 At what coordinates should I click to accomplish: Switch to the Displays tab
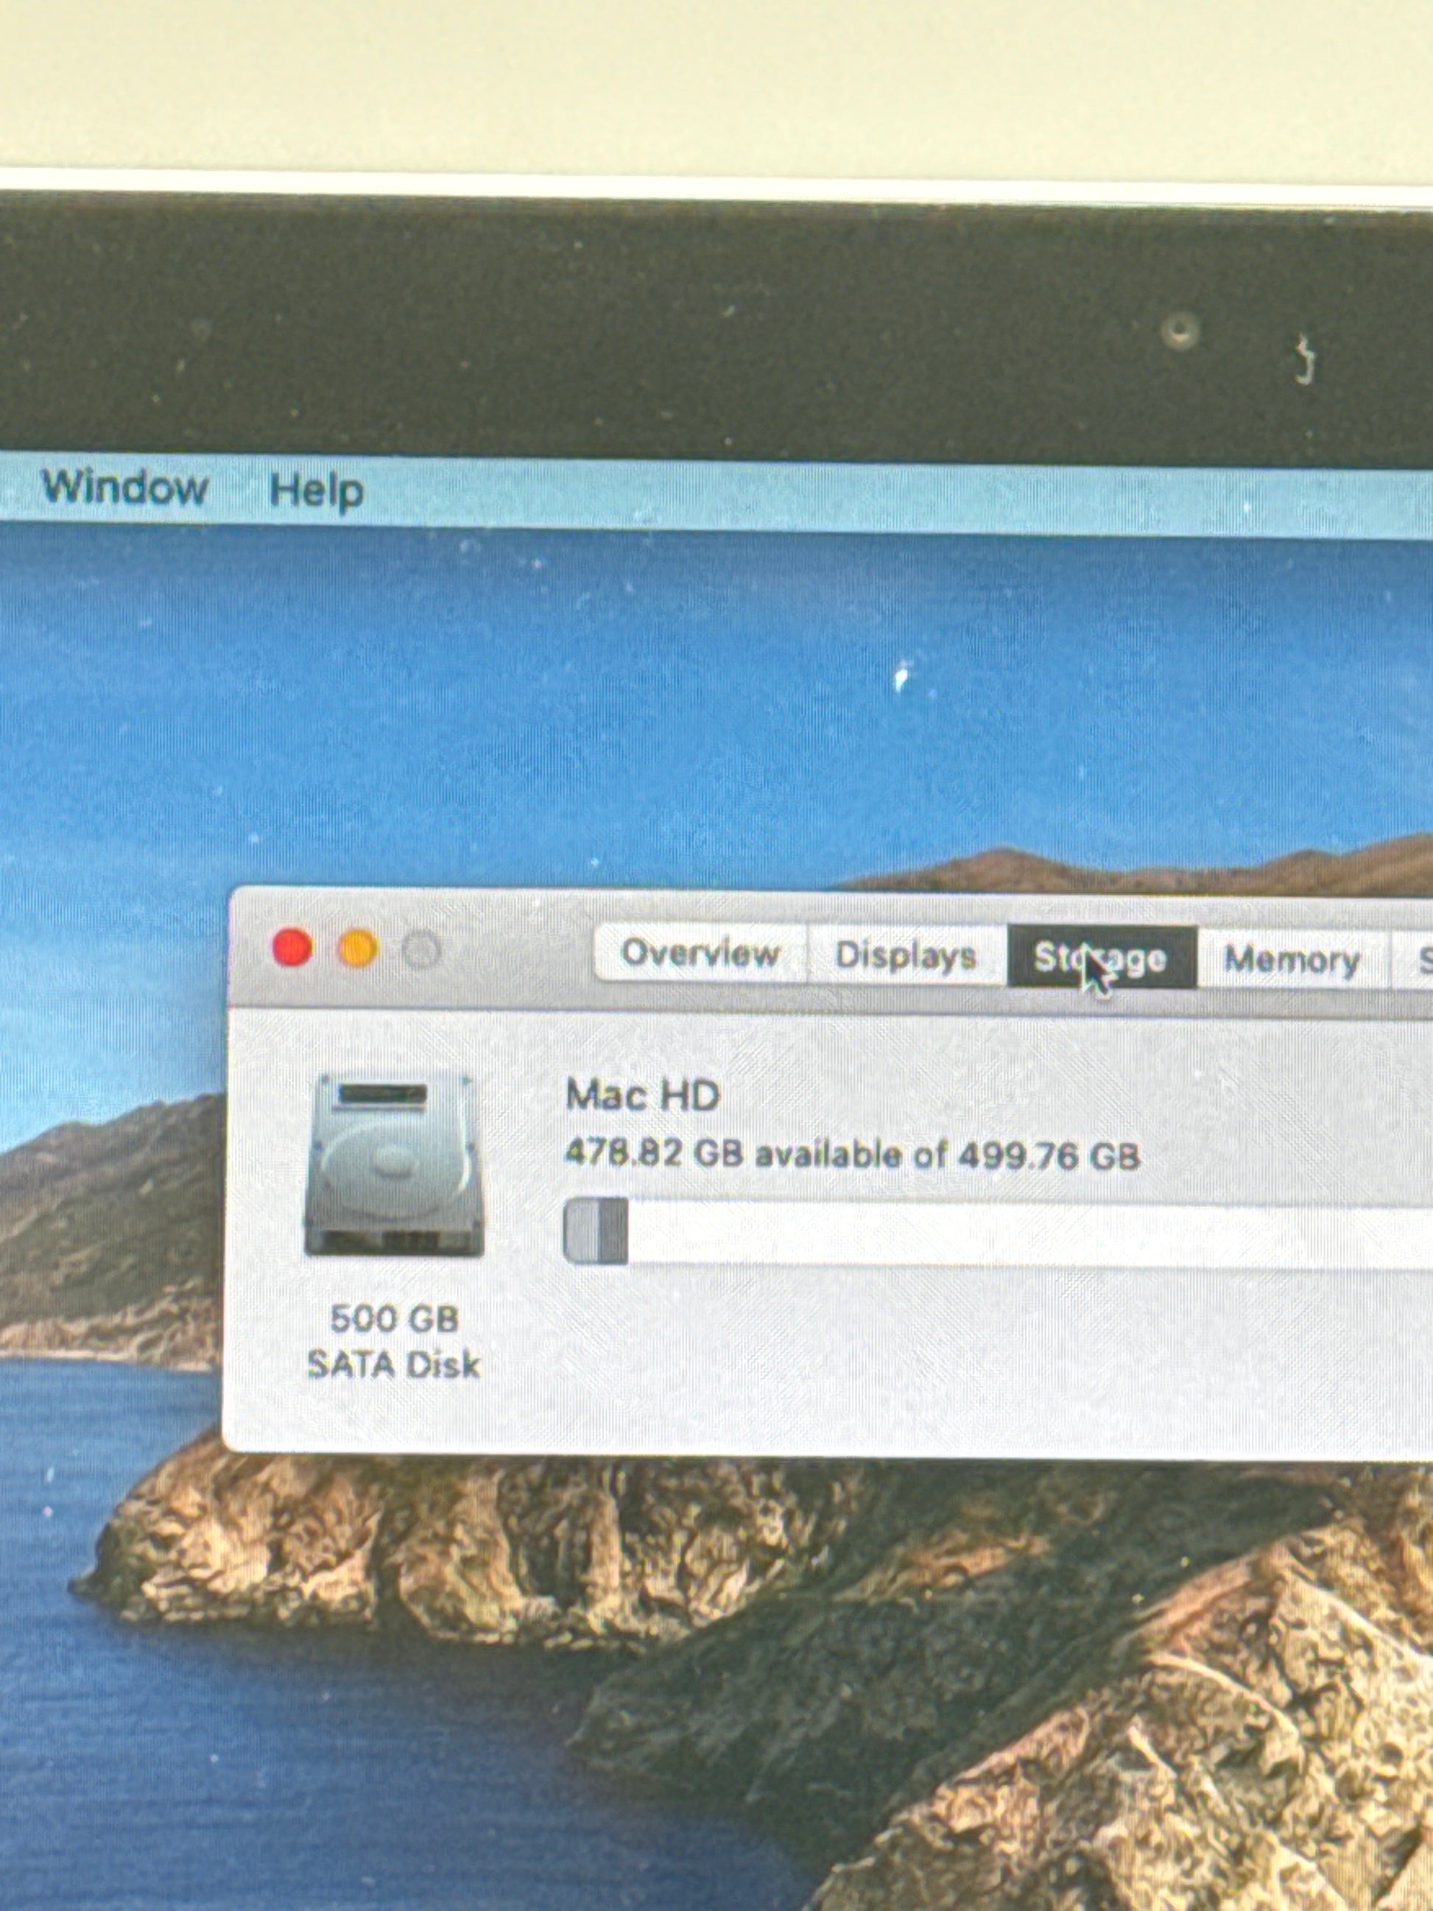(x=905, y=957)
